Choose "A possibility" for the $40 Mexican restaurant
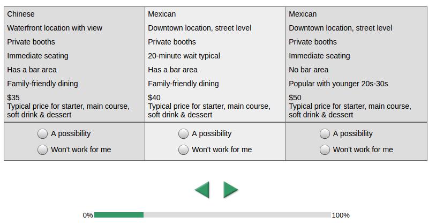 184,133
